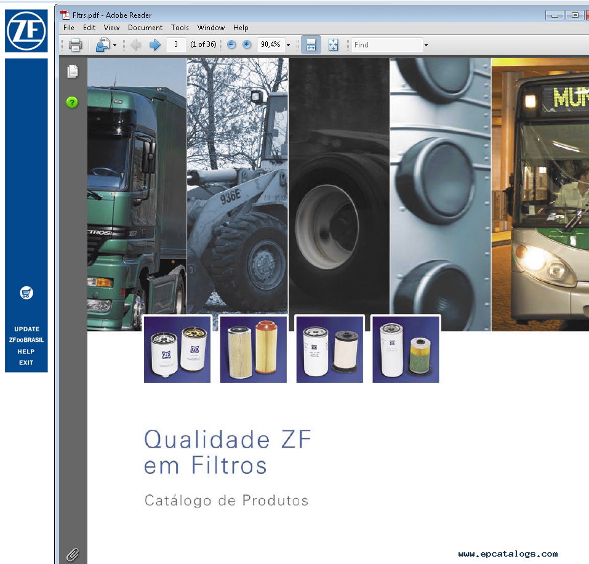The height and width of the screenshot is (564, 589).
Task: Click the collaboration/meeting toolbar icon
Action: tap(103, 45)
